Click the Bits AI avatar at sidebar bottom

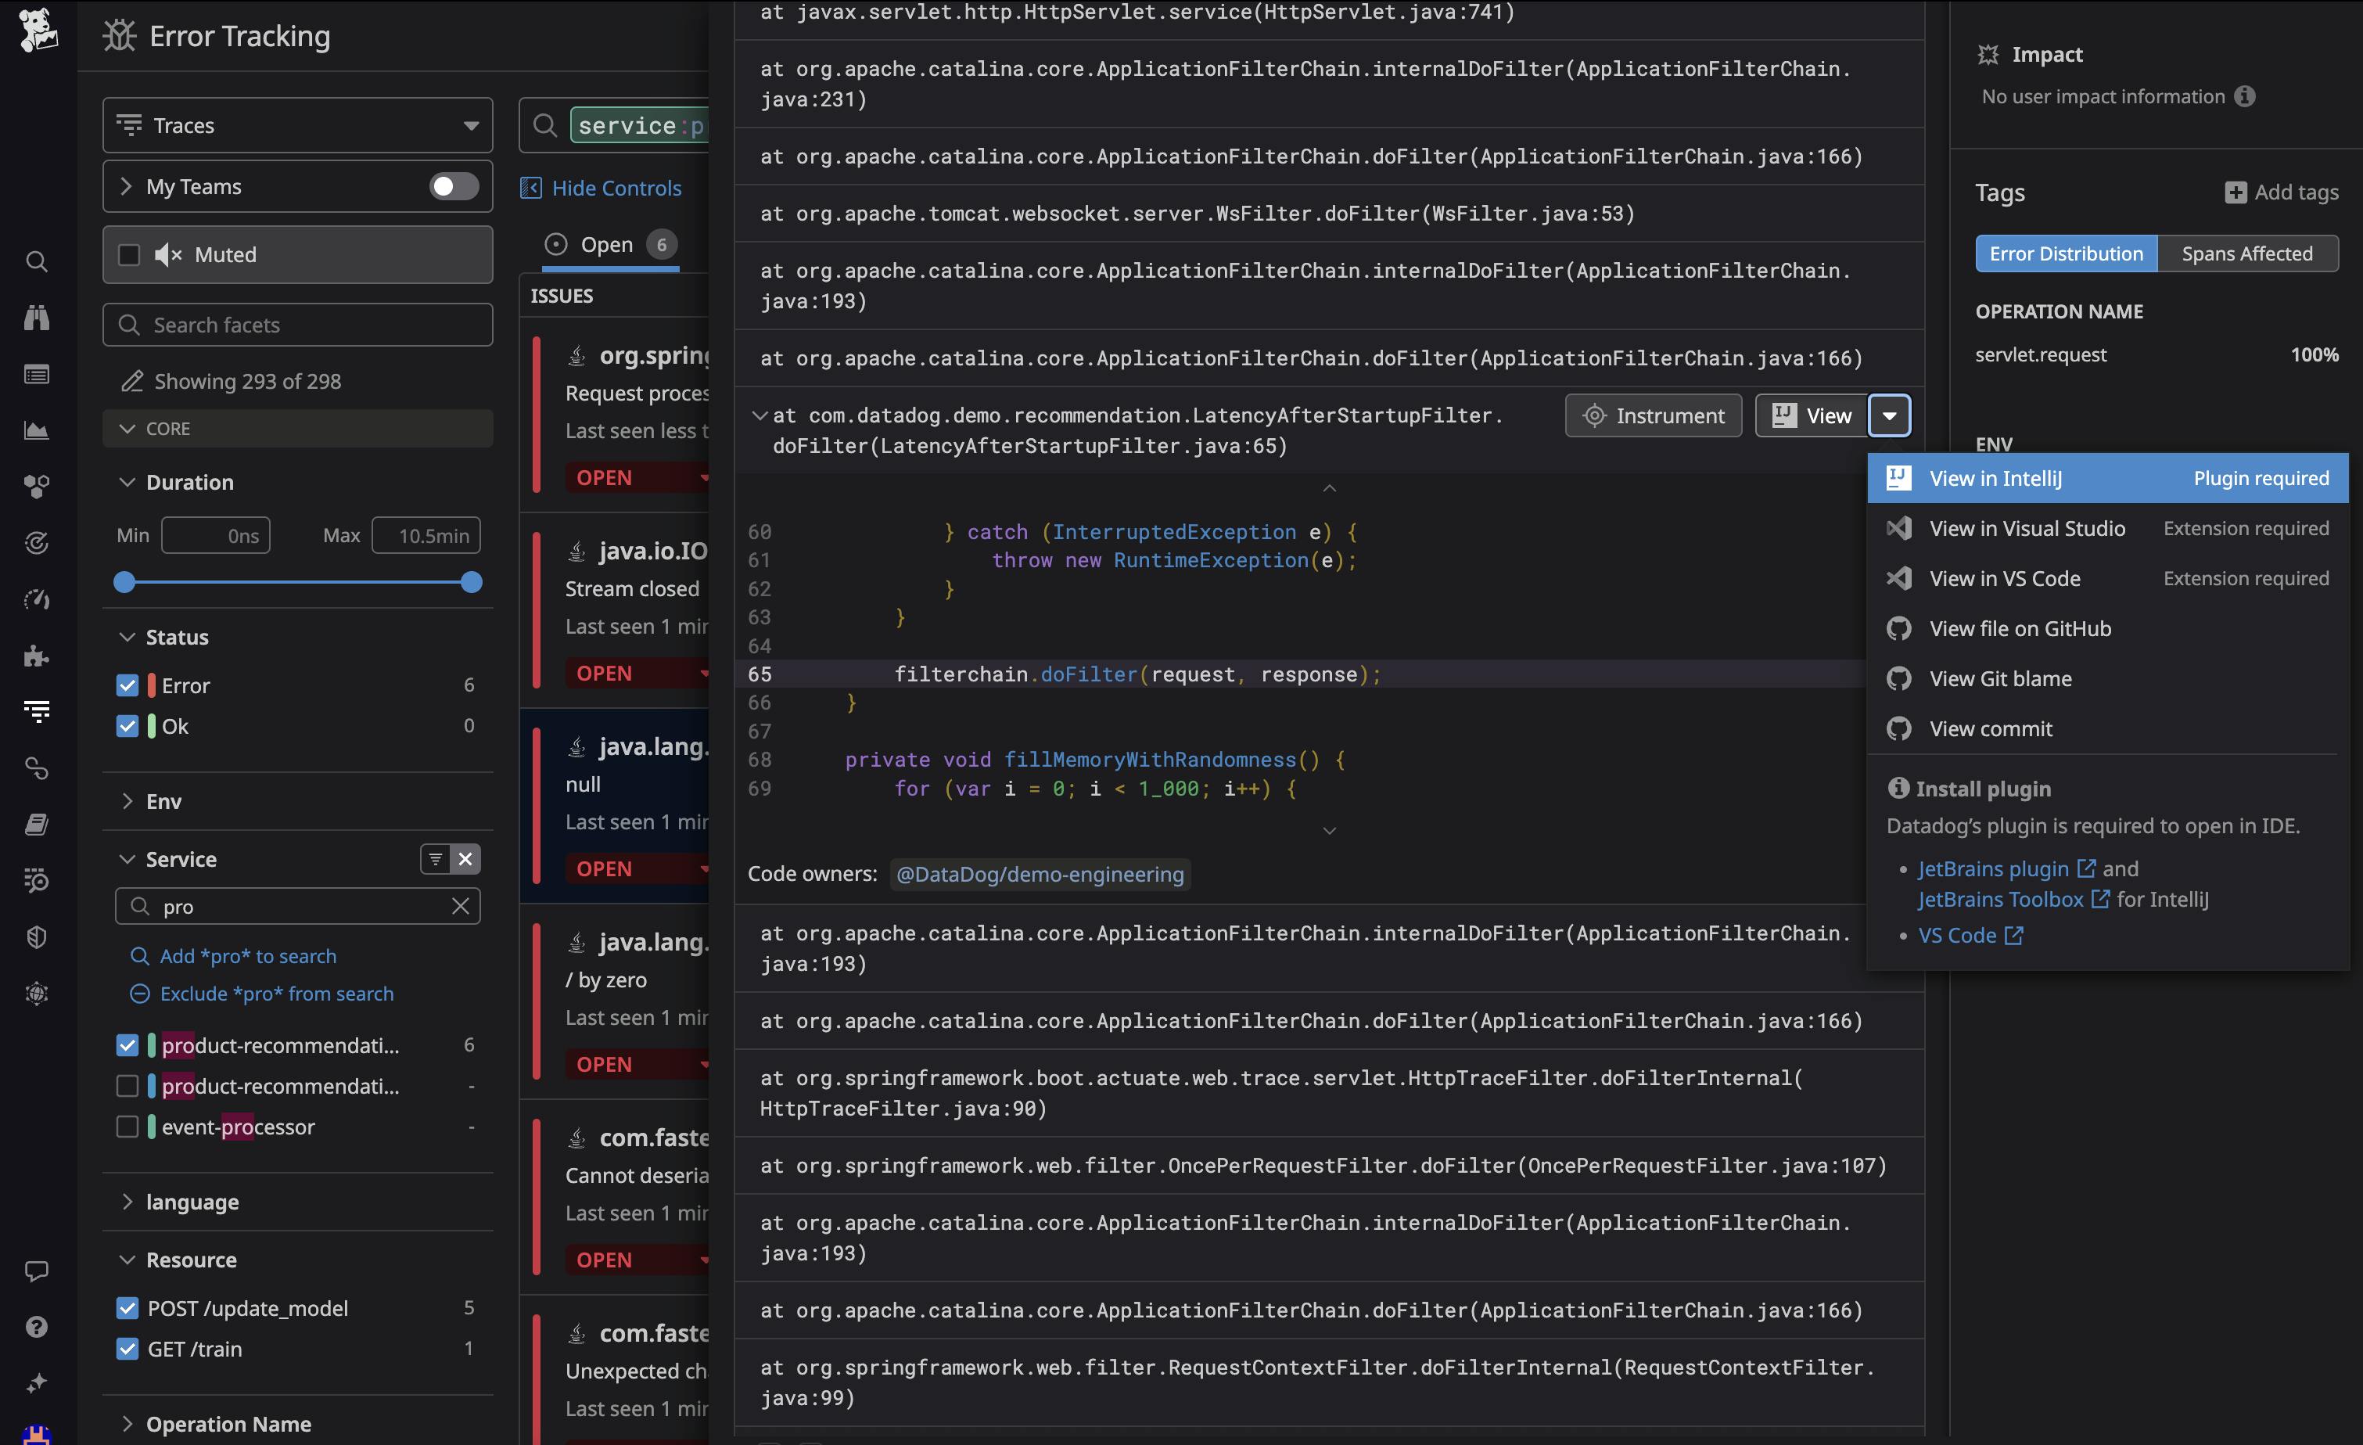[x=37, y=1435]
